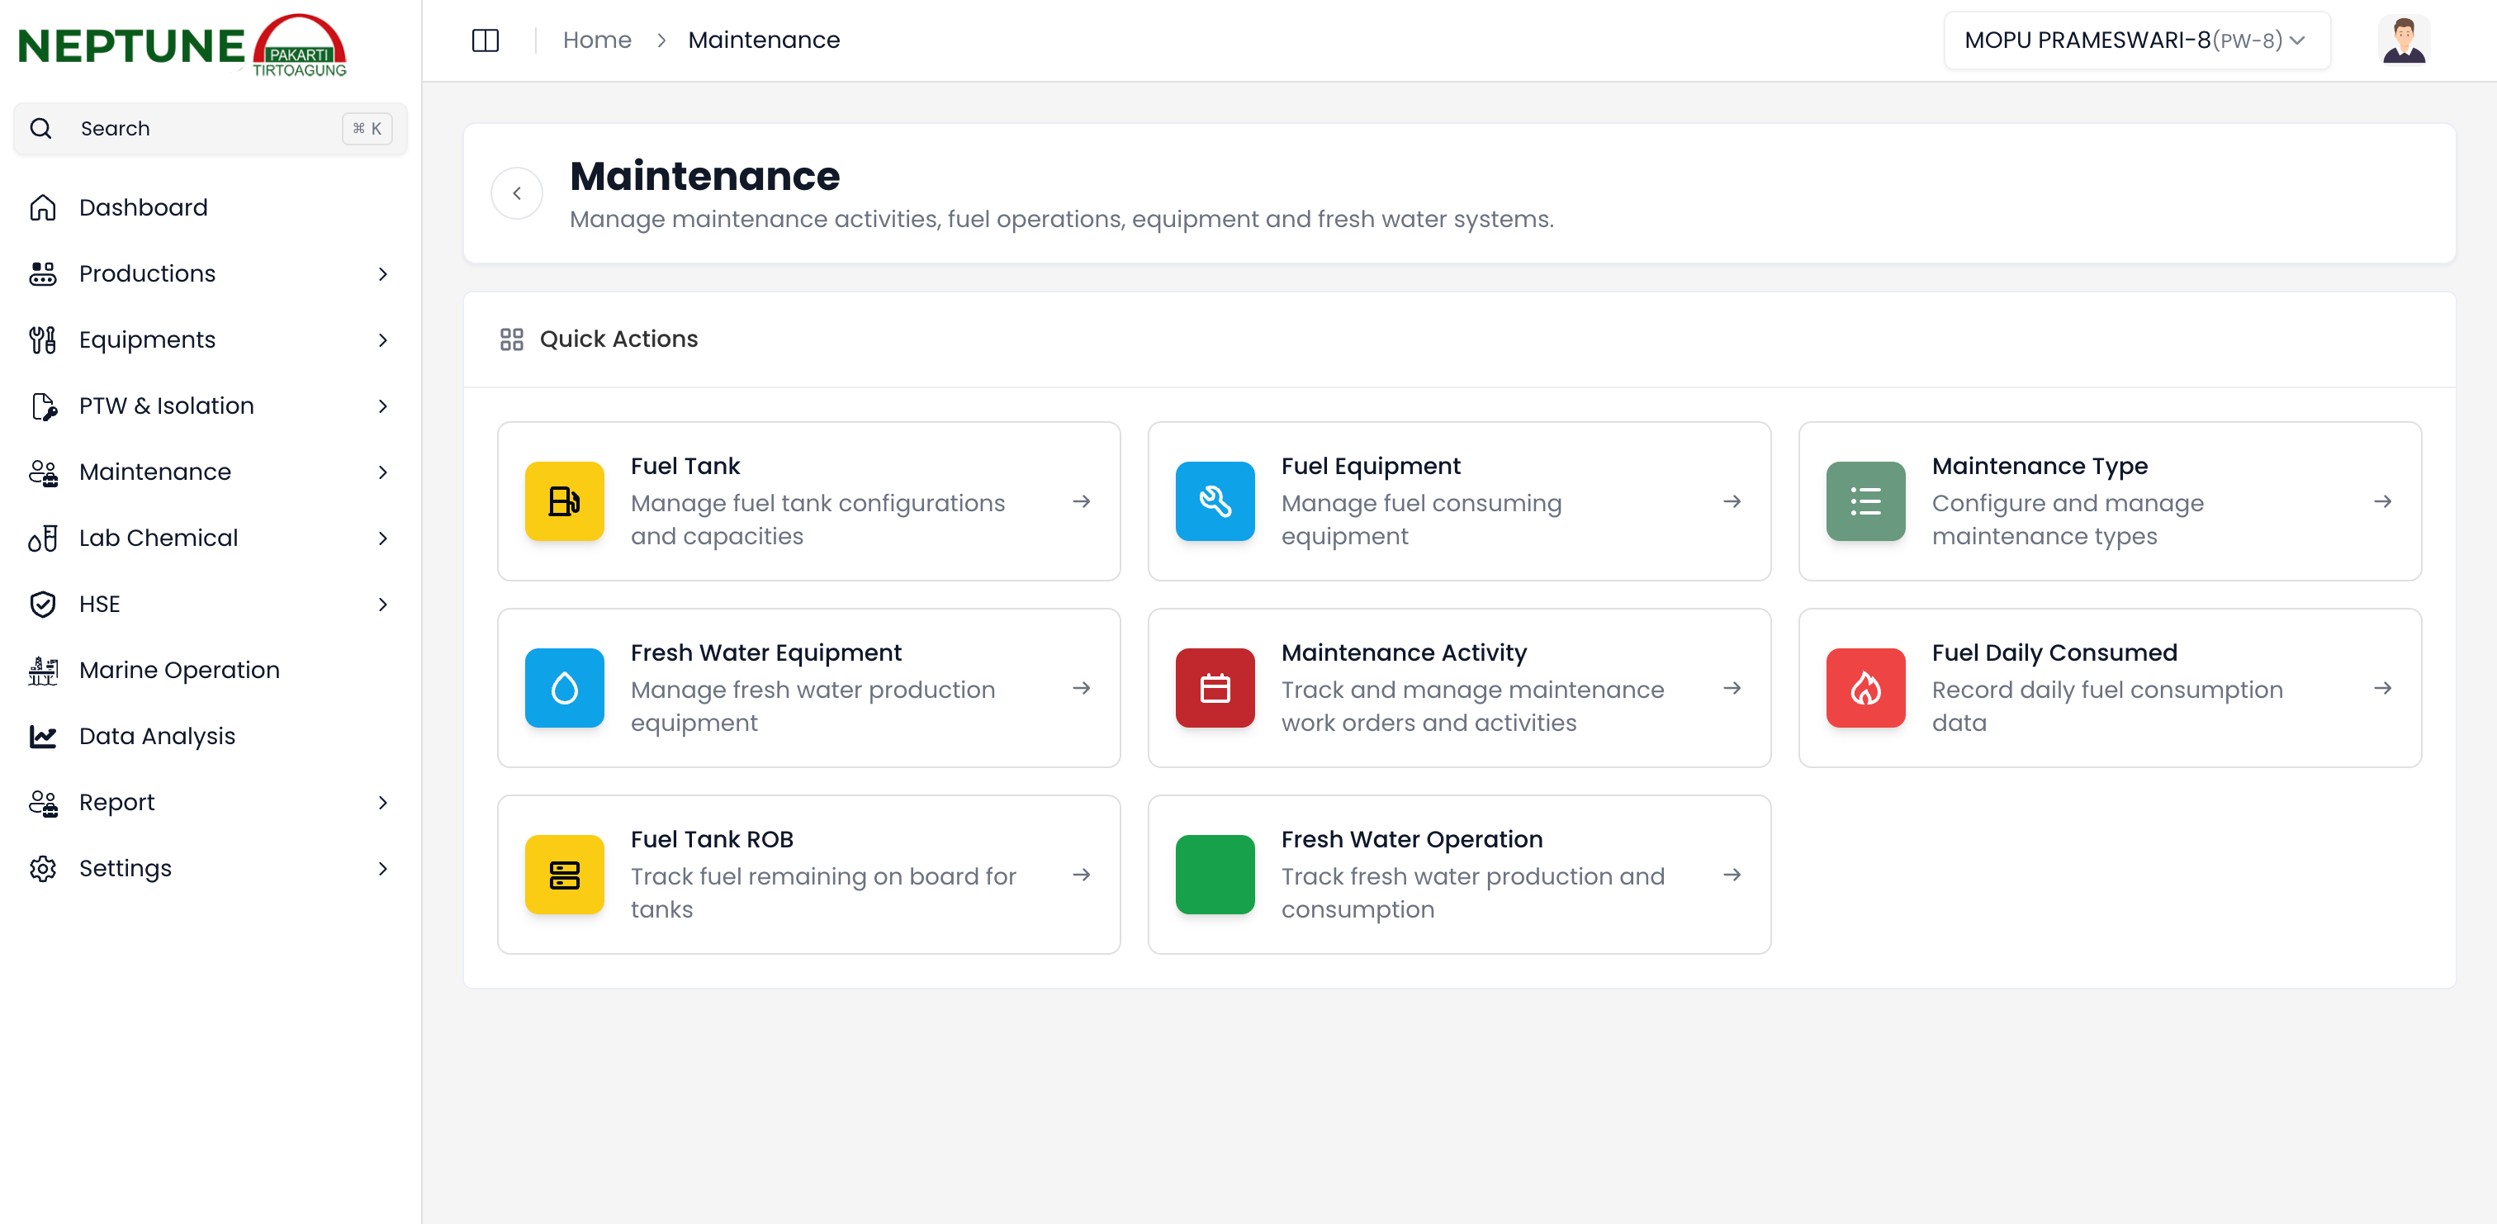
Task: Open Dashboard from the sidebar
Action: pos(143,207)
